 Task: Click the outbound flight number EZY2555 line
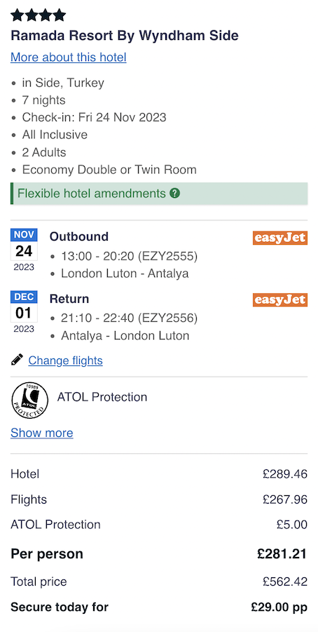(129, 256)
